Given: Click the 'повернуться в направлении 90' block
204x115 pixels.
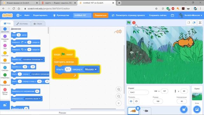Looking at the screenshot, I should (25, 91).
